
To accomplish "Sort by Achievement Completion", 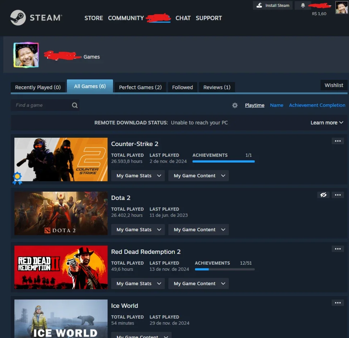I will tap(317, 105).
